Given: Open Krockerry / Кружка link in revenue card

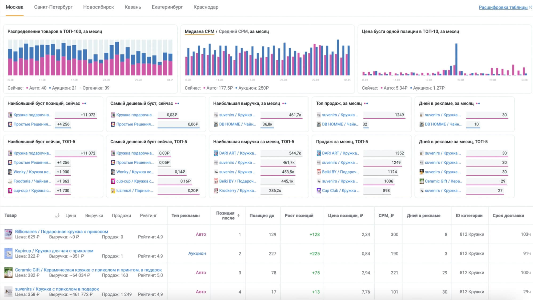Looking at the screenshot, I should pyautogui.click(x=238, y=190).
